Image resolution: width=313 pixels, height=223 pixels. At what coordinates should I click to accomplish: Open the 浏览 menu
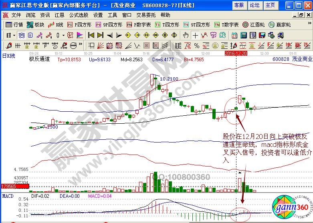(x=30, y=15)
